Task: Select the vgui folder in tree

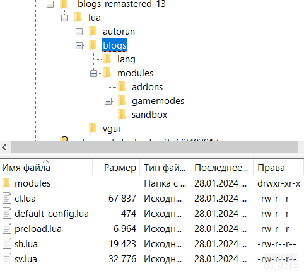Action: 112,129
